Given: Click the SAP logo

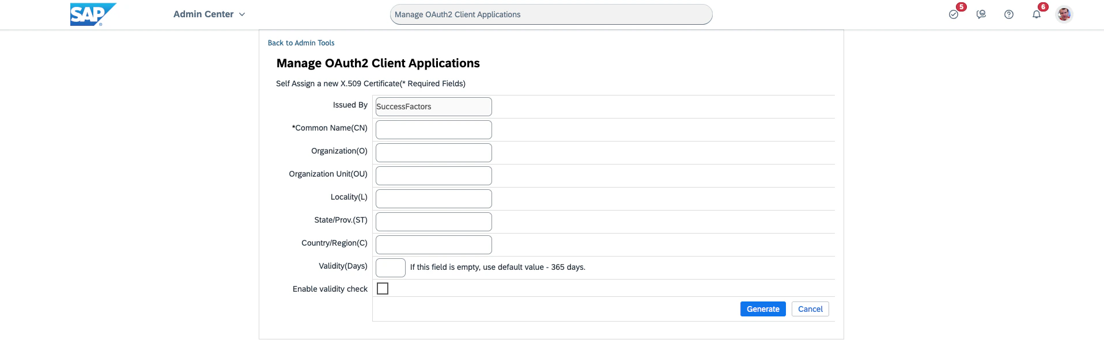Looking at the screenshot, I should [93, 14].
